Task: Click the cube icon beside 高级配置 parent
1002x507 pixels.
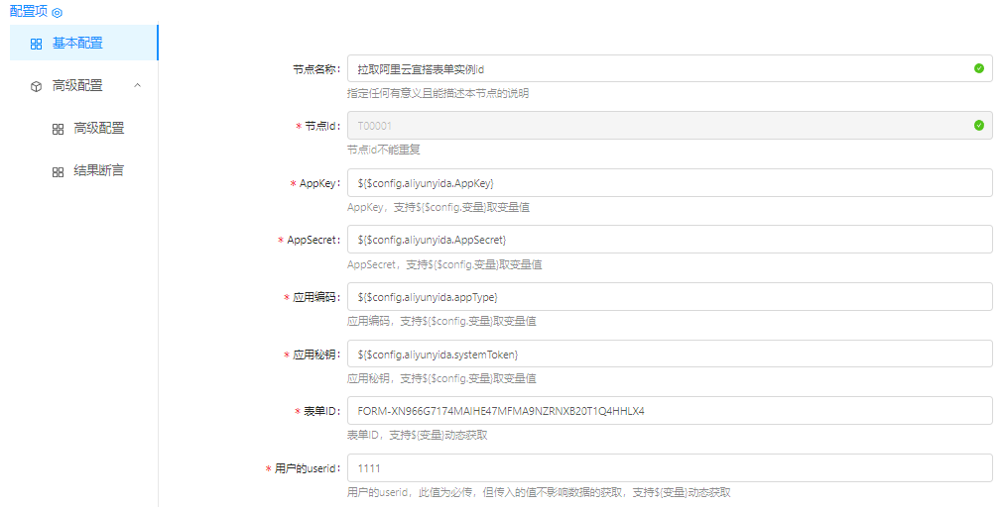Action: (36, 86)
